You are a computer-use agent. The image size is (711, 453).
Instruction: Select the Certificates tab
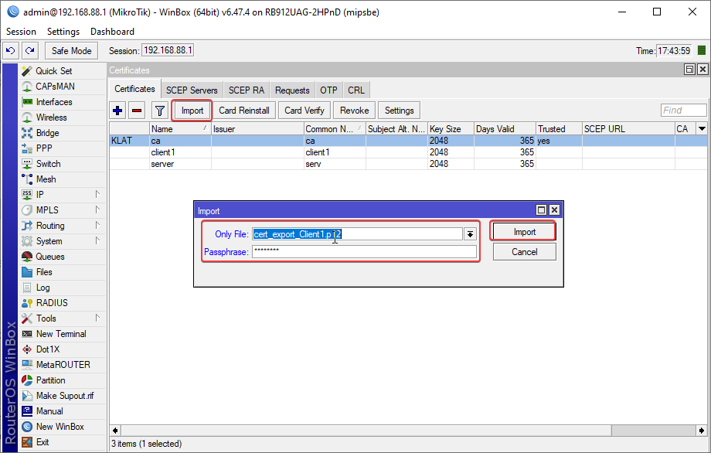click(134, 89)
